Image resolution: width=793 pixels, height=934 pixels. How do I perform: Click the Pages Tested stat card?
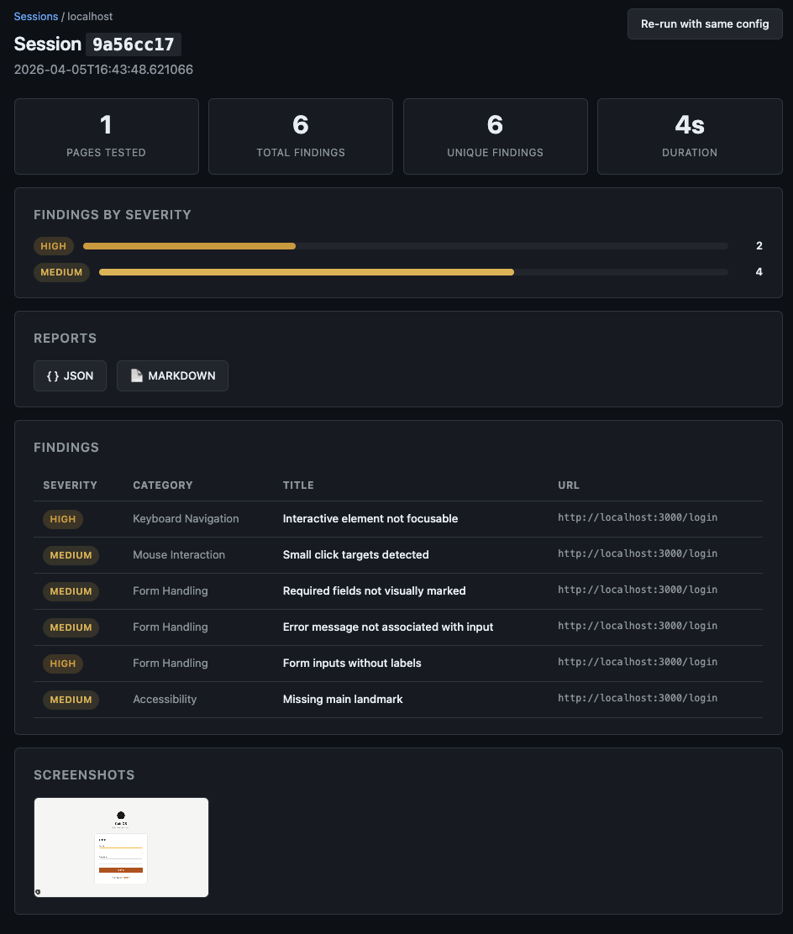pos(106,136)
